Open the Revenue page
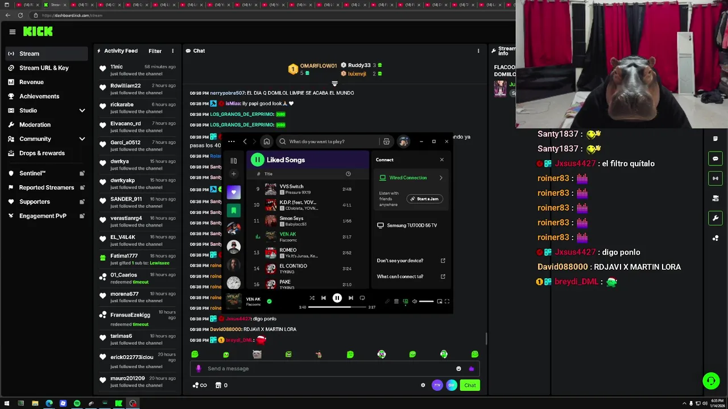 [x=47, y=82]
